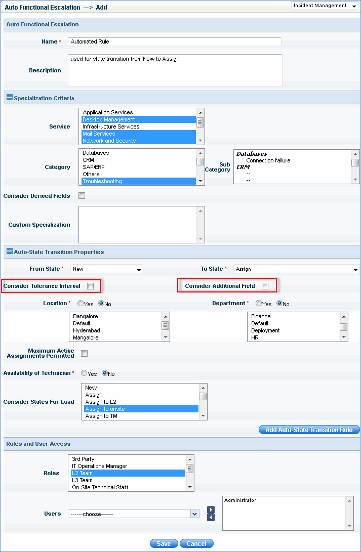
Task: Select Yes for Availability of Technician
Action: point(84,373)
